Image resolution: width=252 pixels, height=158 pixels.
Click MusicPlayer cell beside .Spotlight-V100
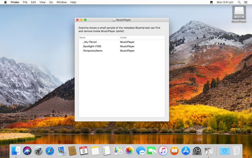[x=127, y=46]
